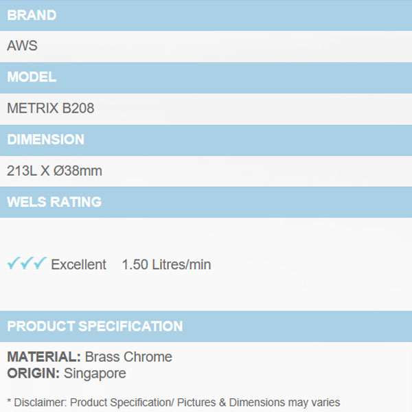
Task: Click the Singapore origin value
Action: click(95, 374)
